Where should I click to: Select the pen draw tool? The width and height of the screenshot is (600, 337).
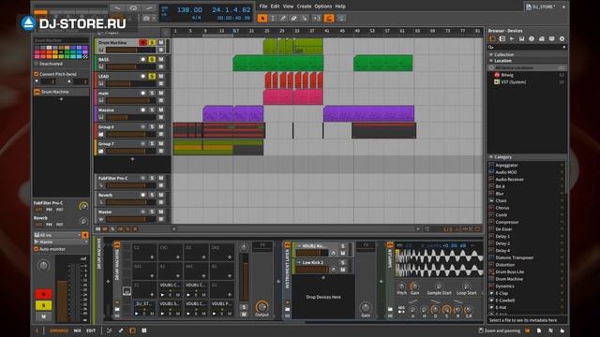[x=283, y=18]
